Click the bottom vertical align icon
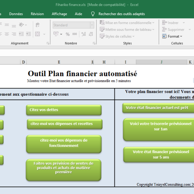Image resolution: width=194 pixels, height=194 pixels. click(14, 26)
